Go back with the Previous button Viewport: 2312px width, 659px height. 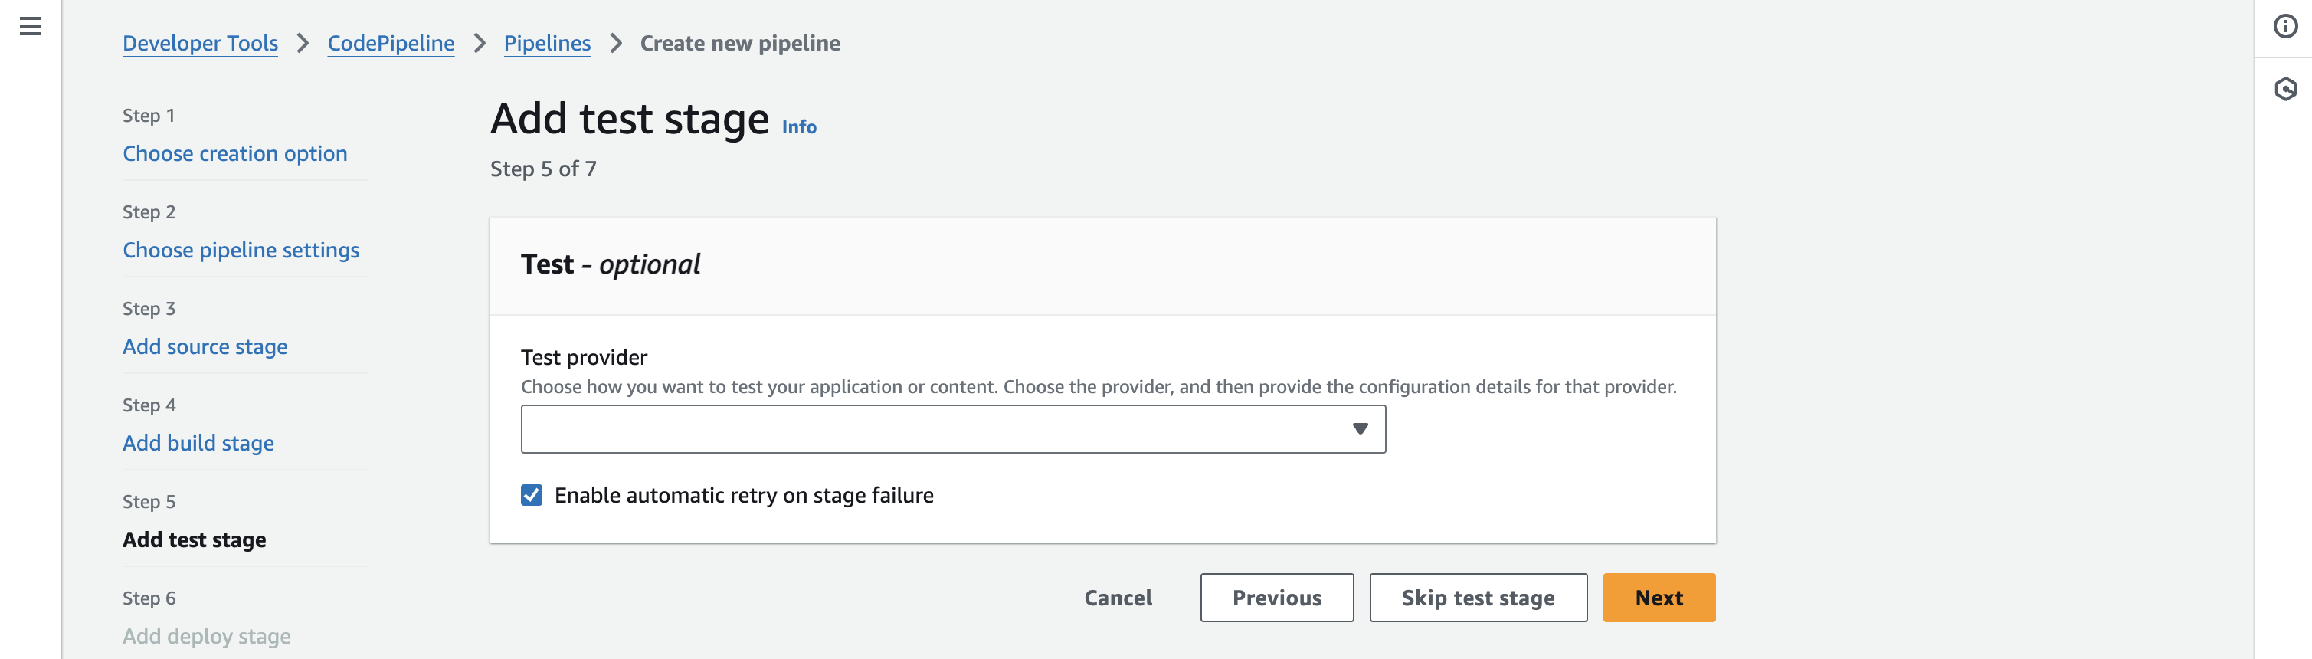coord(1276,598)
